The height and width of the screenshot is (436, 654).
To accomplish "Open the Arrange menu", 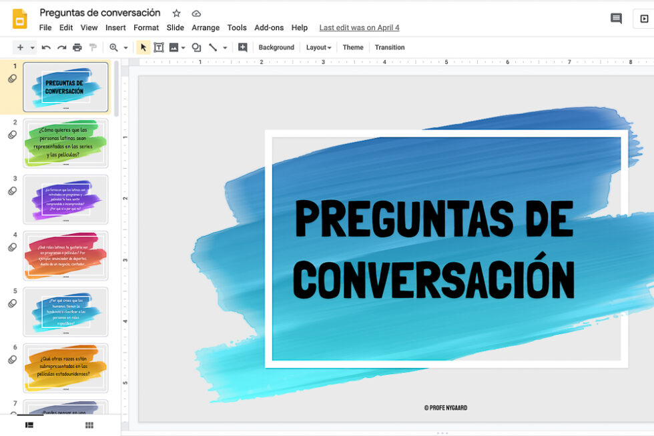I will (x=206, y=27).
